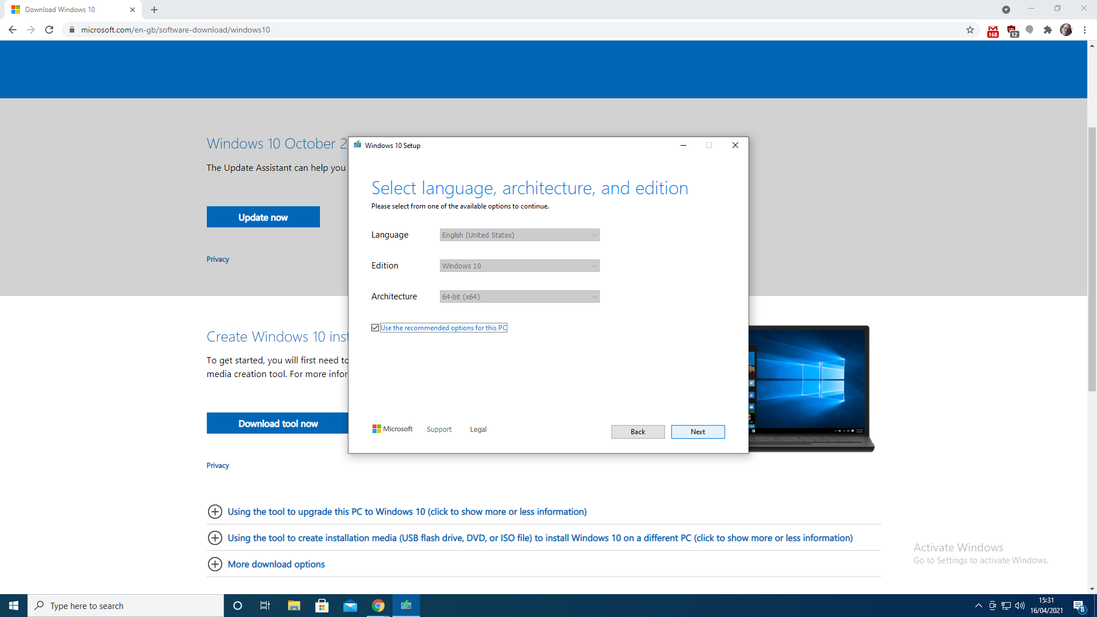1097x617 pixels.
Task: Open the Legal link in Setup
Action: tap(478, 430)
